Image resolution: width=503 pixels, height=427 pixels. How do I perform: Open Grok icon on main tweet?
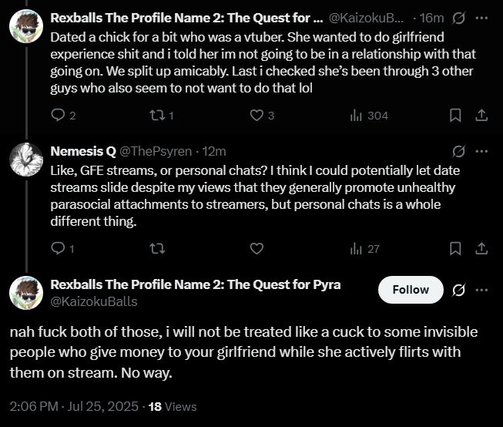[x=458, y=290]
